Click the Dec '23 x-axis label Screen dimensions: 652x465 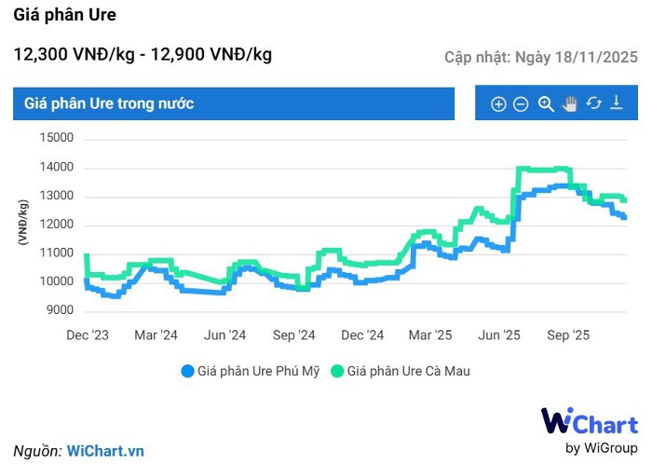(x=87, y=335)
